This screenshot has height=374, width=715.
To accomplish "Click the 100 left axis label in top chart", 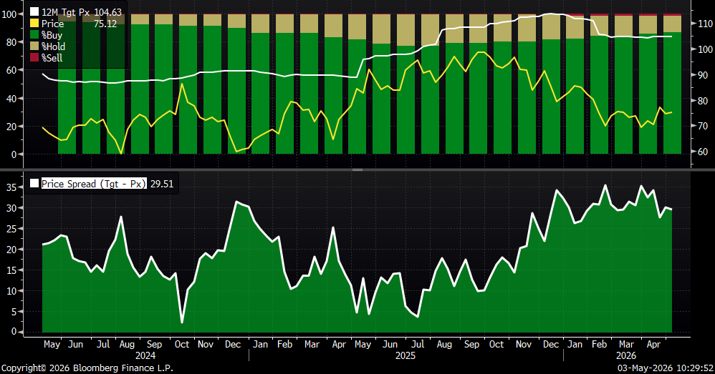I will coord(9,14).
